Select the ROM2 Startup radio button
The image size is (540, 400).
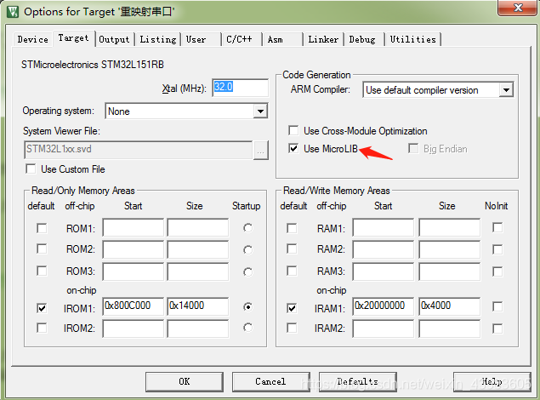pyautogui.click(x=247, y=249)
